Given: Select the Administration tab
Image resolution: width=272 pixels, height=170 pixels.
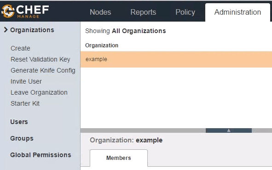Looking at the screenshot, I should click(237, 12).
